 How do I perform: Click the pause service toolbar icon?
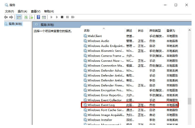coord(68,17)
